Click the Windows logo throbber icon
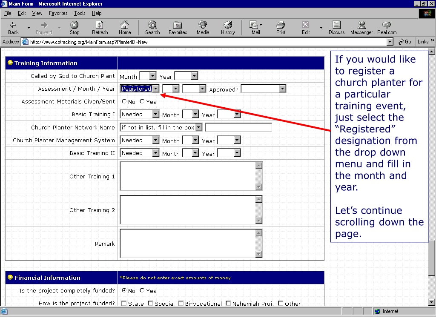The width and height of the screenshot is (436, 327). pos(427,13)
